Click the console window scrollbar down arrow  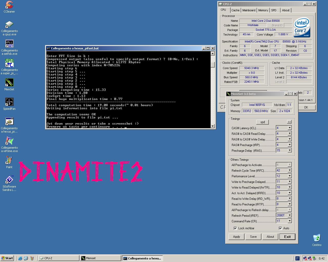click(x=212, y=126)
